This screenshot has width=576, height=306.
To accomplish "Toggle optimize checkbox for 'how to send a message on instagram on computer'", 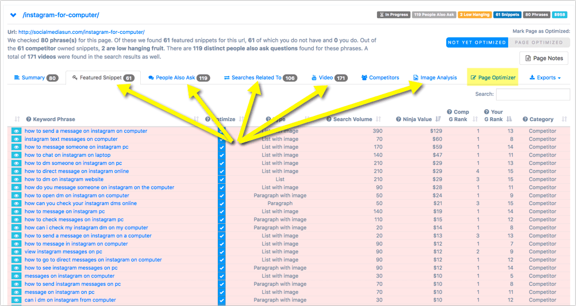I will (221, 131).
